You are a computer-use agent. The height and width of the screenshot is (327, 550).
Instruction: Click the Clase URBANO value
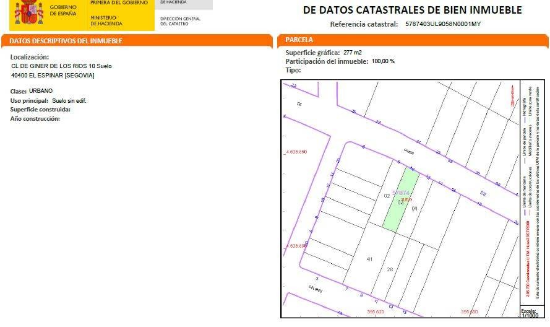point(41,91)
